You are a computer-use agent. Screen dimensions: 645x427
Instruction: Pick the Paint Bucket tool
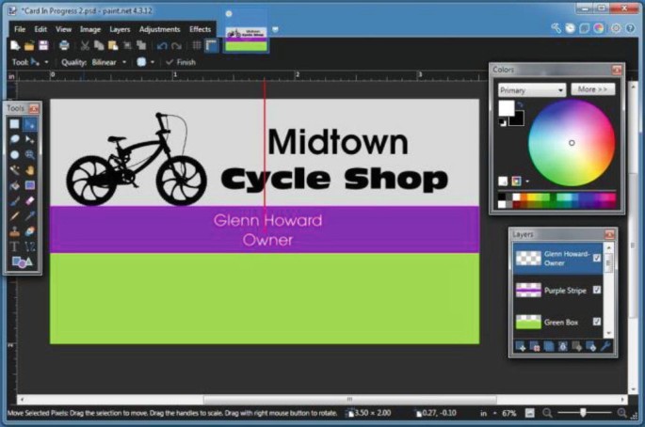tap(14, 185)
